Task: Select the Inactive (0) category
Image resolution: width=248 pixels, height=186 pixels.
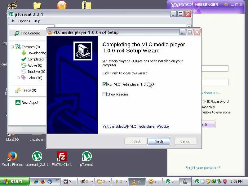Action: point(36,72)
